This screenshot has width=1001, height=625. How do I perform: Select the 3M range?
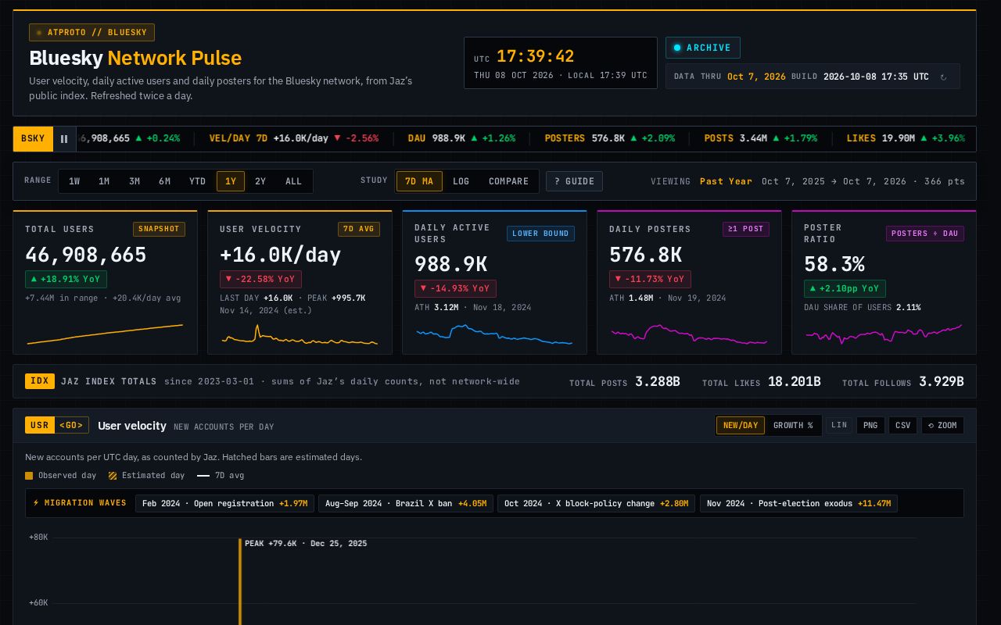135,181
